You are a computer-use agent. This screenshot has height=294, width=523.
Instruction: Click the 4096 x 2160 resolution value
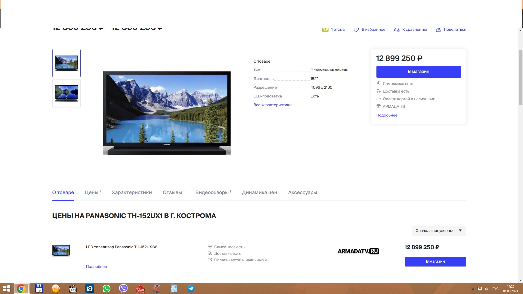(321, 87)
